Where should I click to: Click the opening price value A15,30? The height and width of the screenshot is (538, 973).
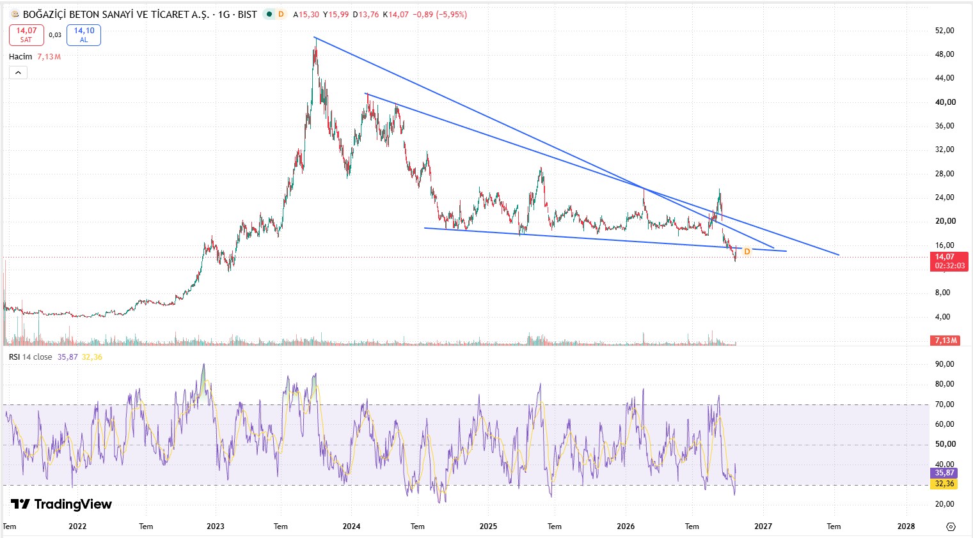(306, 14)
